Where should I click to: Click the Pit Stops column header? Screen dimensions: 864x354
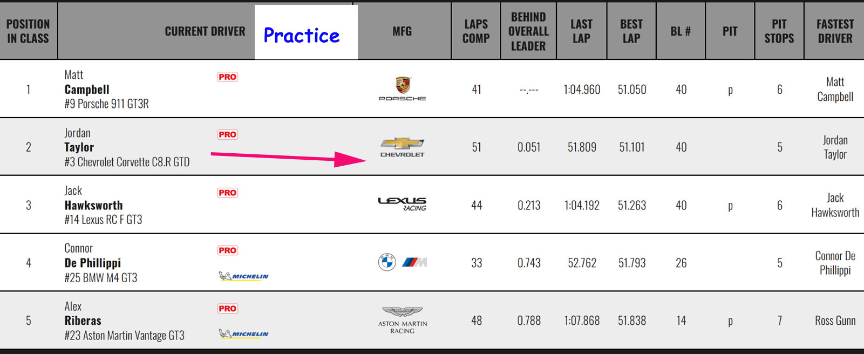point(779,31)
